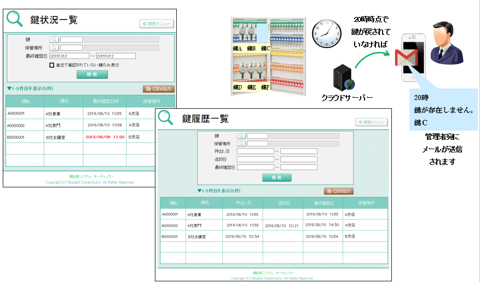Open 鍵 lookup icon in 鍵履歴一覧 form
The height and width of the screenshot is (283, 480).
coord(241,135)
